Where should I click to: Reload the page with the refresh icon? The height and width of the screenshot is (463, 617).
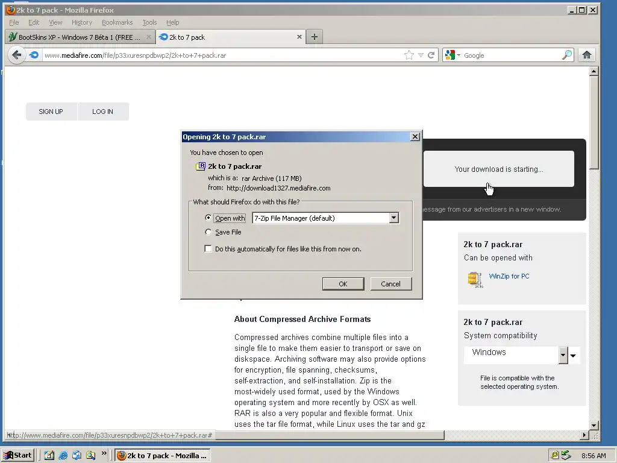[x=431, y=55]
